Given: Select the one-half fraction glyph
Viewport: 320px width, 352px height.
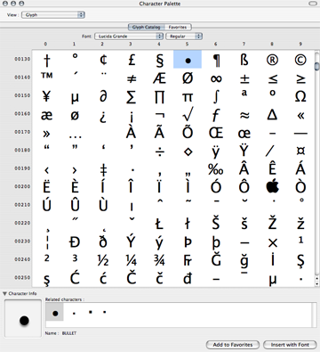Looking at the screenshot, I should 103,260.
